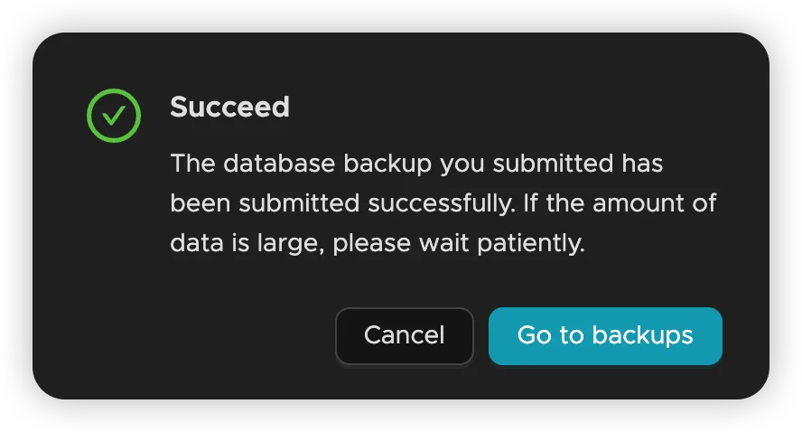
Task: Click the checkmark inside the green circle
Action: point(114,116)
